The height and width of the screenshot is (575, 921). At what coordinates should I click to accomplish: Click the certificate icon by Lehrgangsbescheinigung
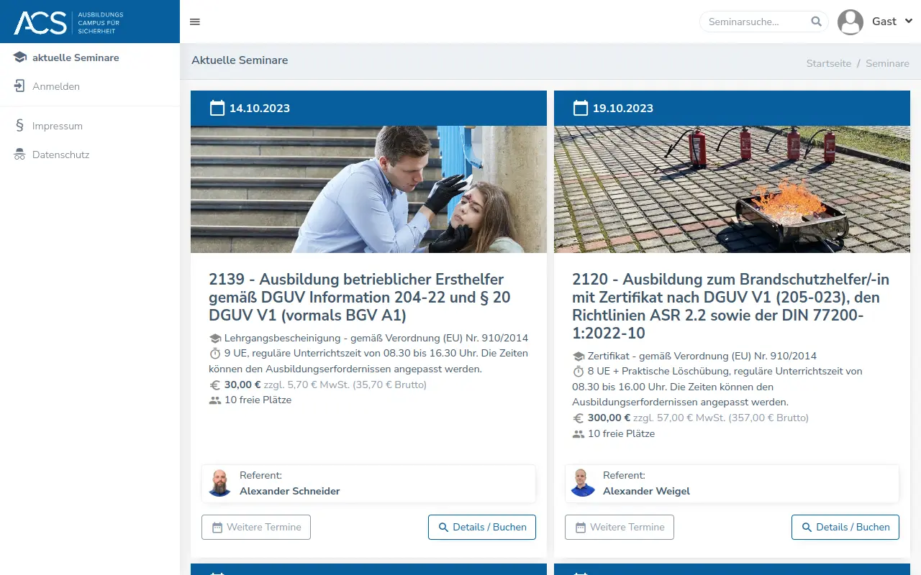point(214,338)
